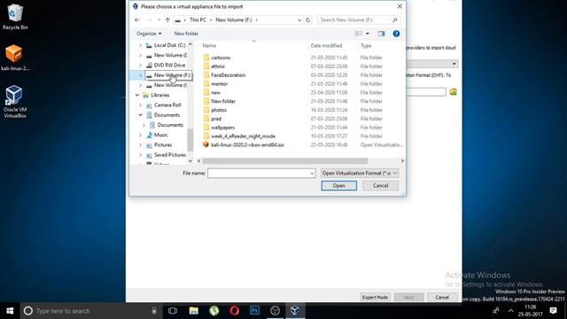Open the dialog help question-mark icon
Screen dimensions: 567x319
tap(396, 34)
